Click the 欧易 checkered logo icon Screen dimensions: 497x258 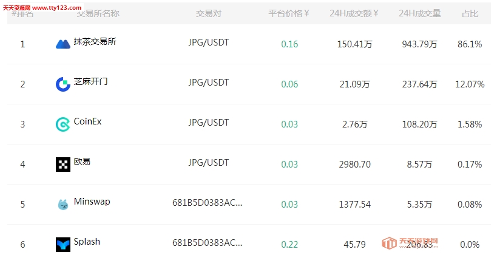[x=63, y=165]
